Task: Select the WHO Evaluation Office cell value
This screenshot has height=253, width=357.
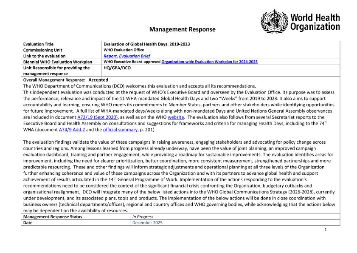Action: tap(124, 50)
